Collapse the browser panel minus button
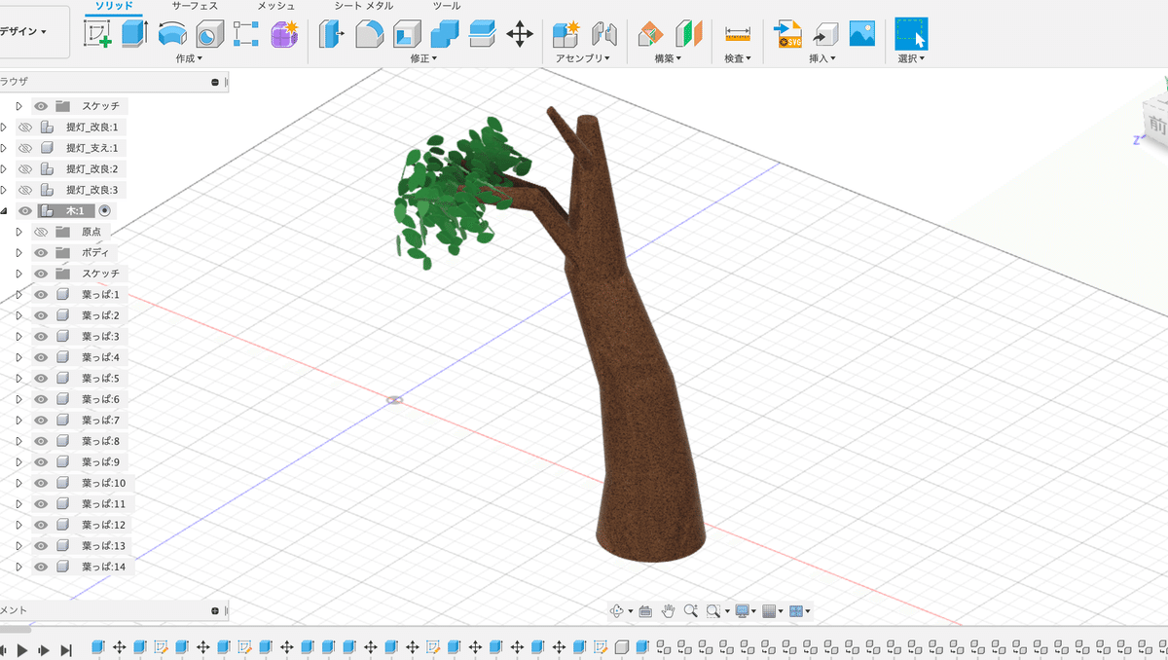Image resolution: width=1168 pixels, height=660 pixels. pyautogui.click(x=215, y=83)
